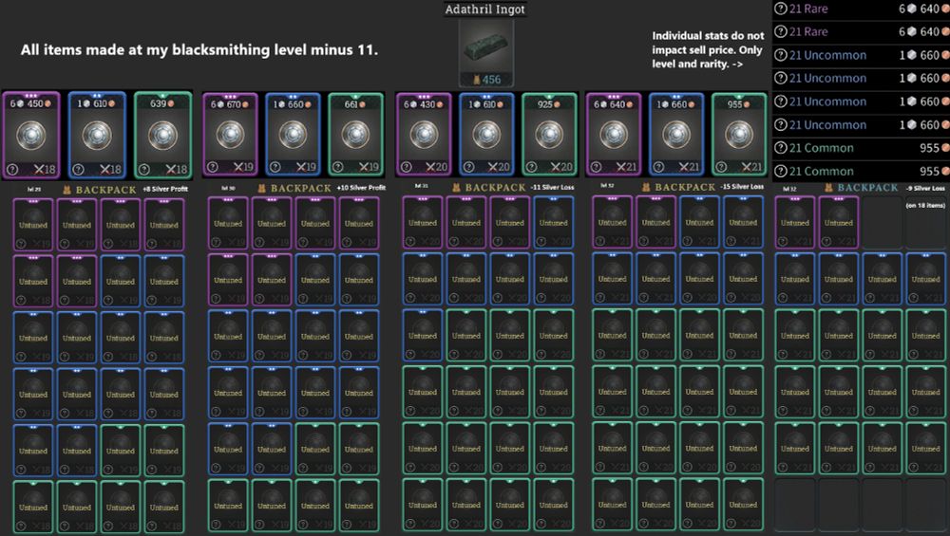This screenshot has height=536, width=950.
Task: Select the purple 6 450 shield card
Action: point(31,135)
